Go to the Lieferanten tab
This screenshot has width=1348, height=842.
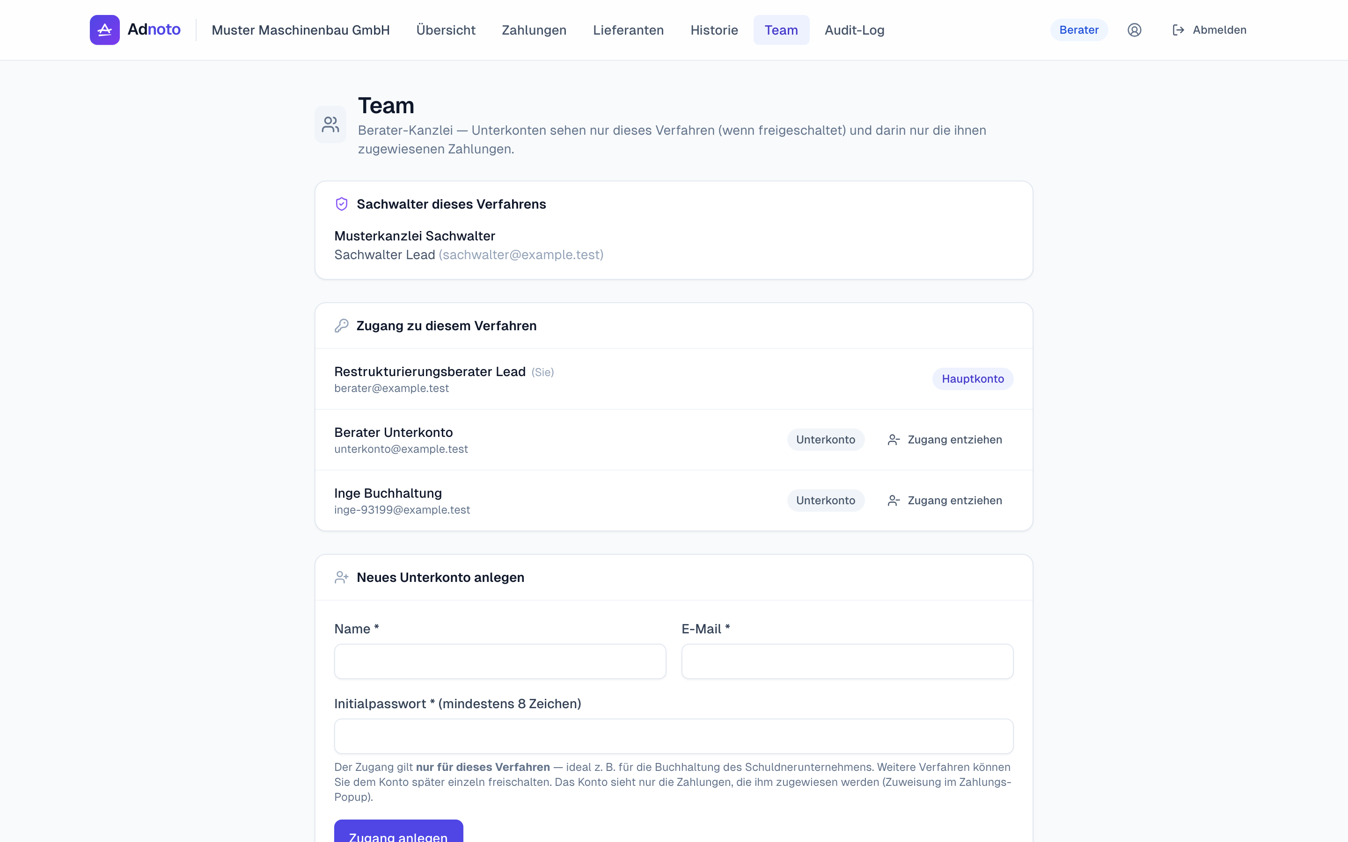(x=628, y=30)
